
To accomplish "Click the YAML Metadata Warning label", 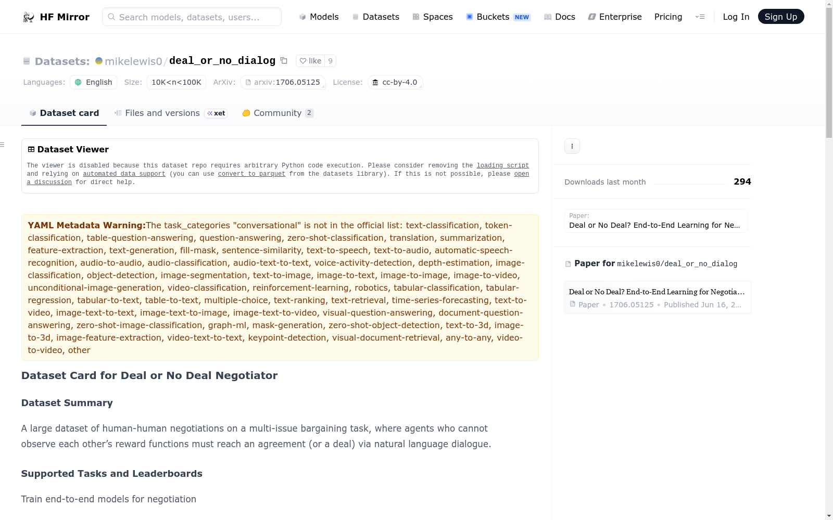I will [87, 225].
